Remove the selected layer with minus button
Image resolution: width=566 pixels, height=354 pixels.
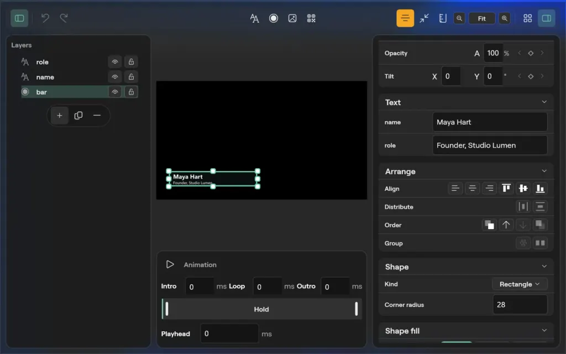97,116
